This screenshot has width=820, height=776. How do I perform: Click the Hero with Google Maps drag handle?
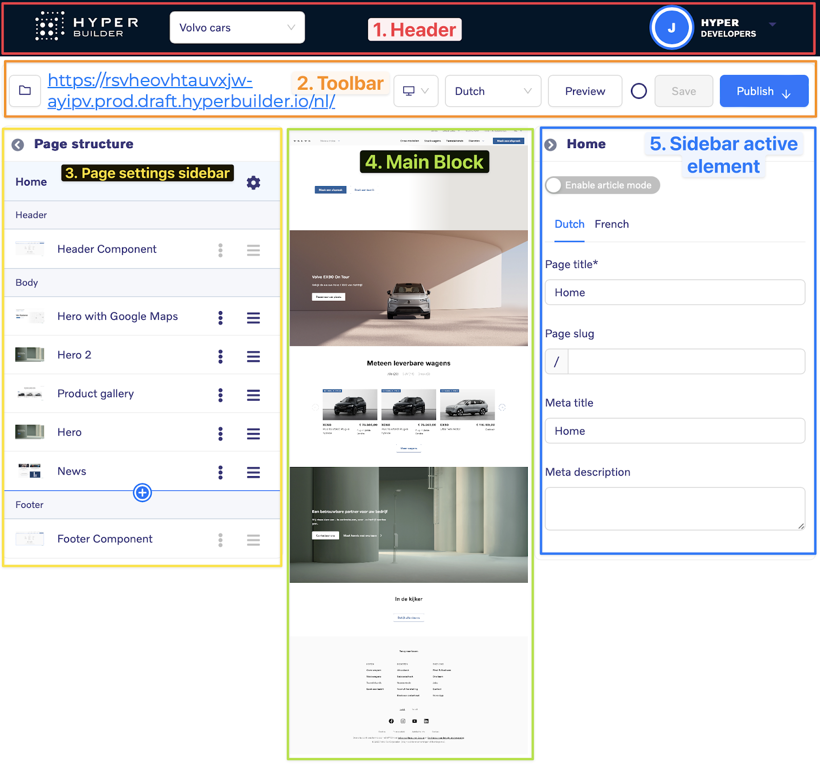pyautogui.click(x=253, y=318)
